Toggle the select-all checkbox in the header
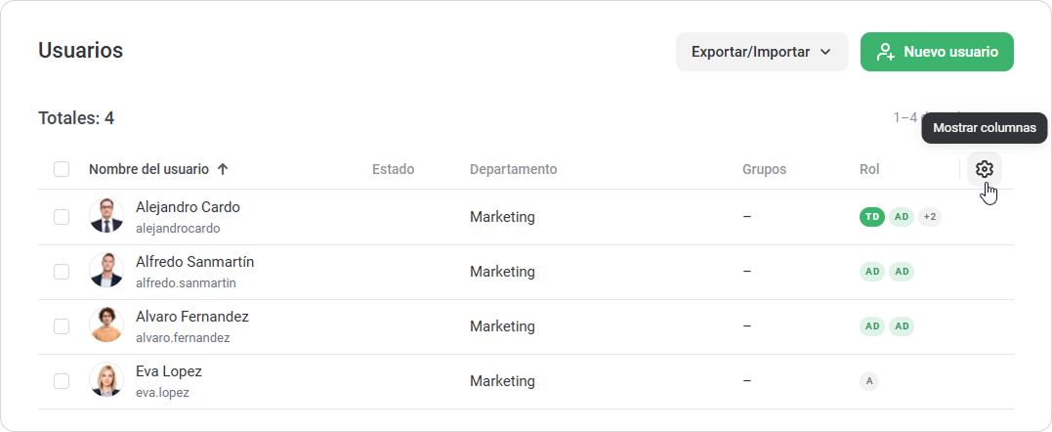 tap(62, 169)
